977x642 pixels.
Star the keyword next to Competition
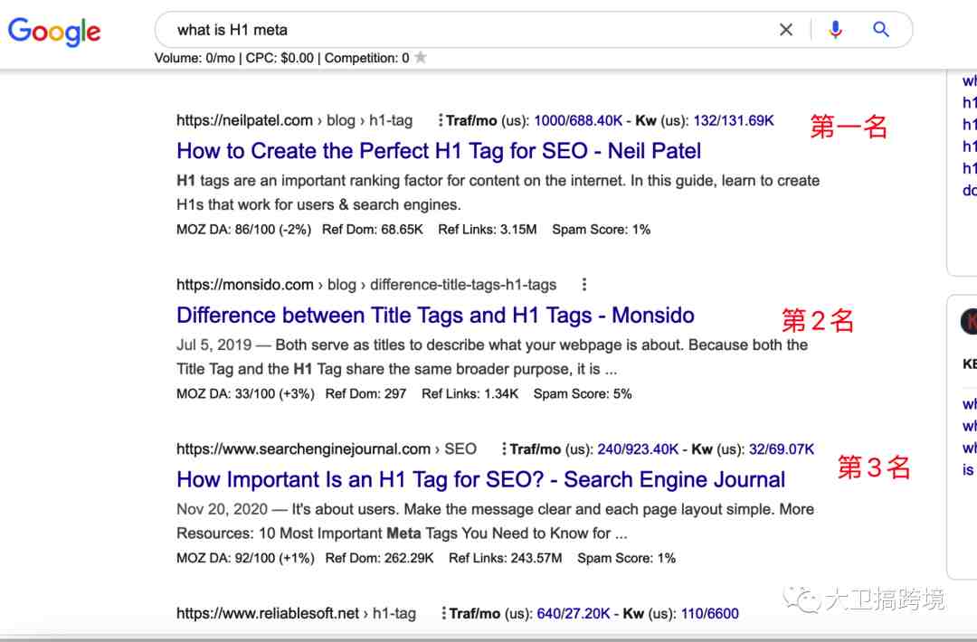(421, 57)
